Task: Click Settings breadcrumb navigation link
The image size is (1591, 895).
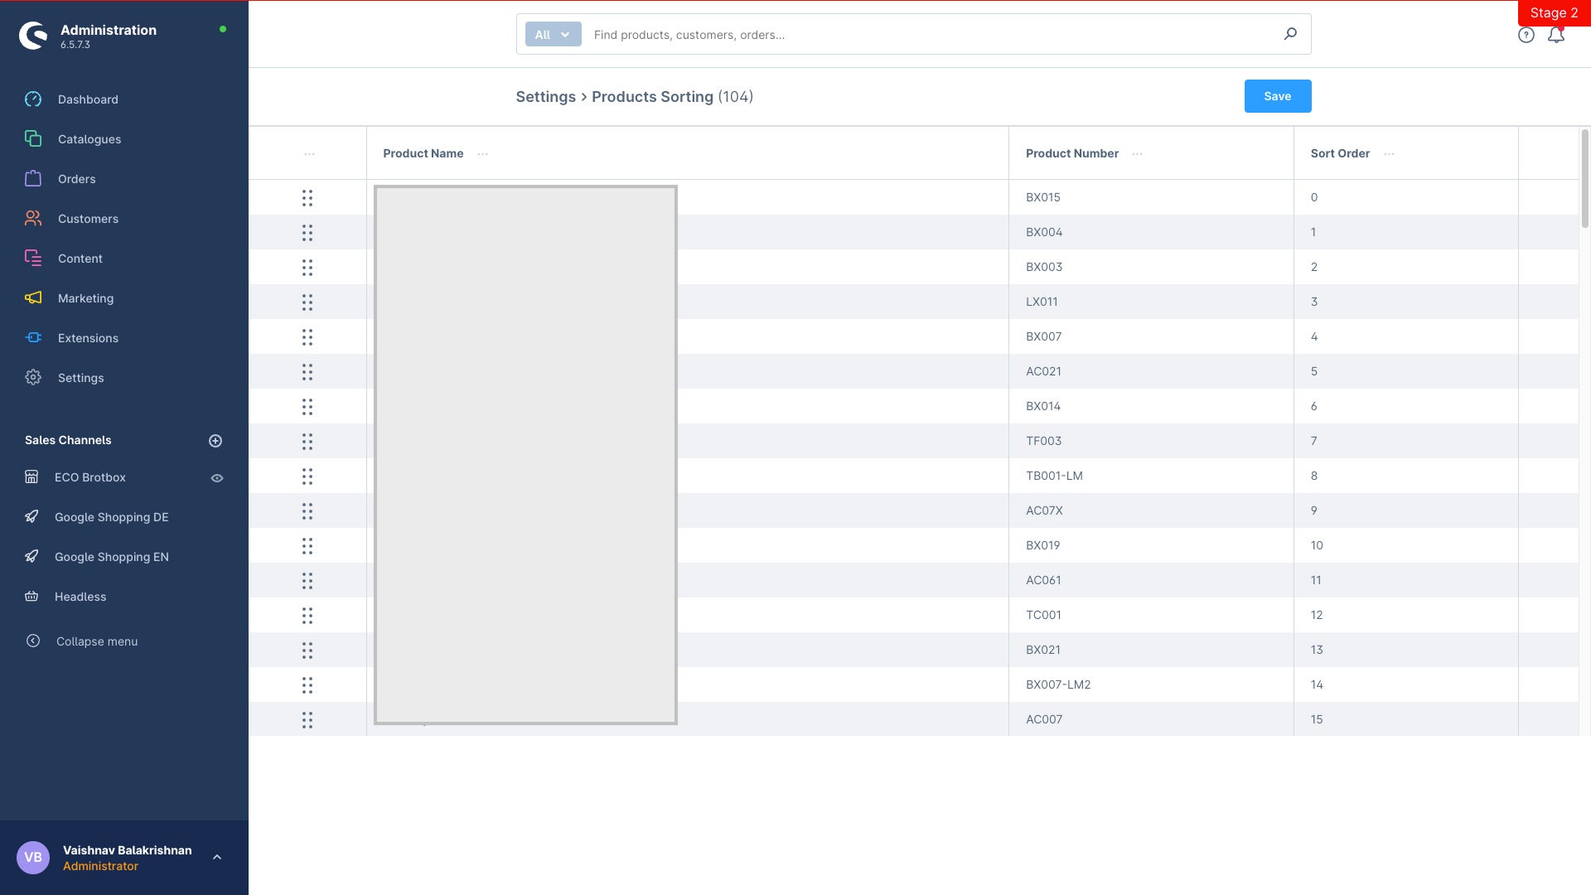Action: tap(545, 96)
